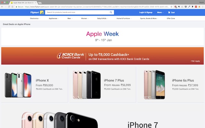Go to home via browser home icon
Screen dimensions: 205x128
(12, 7)
